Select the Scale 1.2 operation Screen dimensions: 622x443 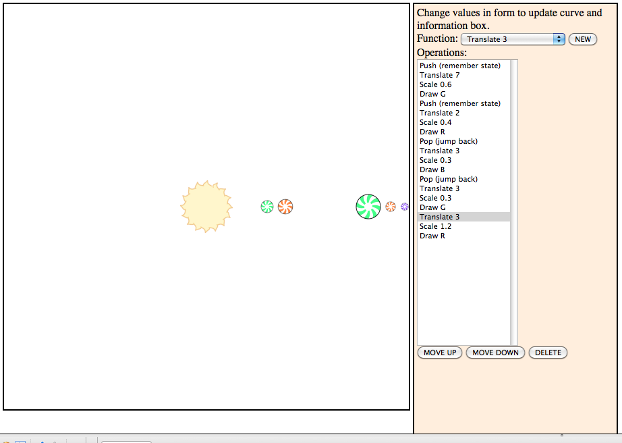(436, 226)
